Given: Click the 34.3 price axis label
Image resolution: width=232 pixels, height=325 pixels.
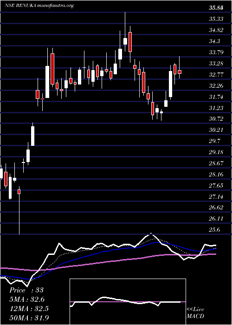Looking at the screenshot, I should (x=214, y=41).
